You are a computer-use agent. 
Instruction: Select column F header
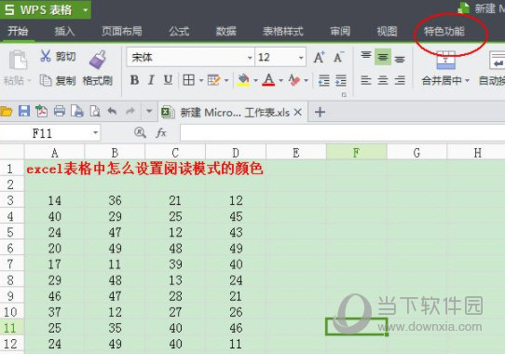pos(356,153)
